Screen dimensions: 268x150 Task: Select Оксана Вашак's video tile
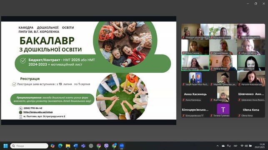tap(223, 47)
